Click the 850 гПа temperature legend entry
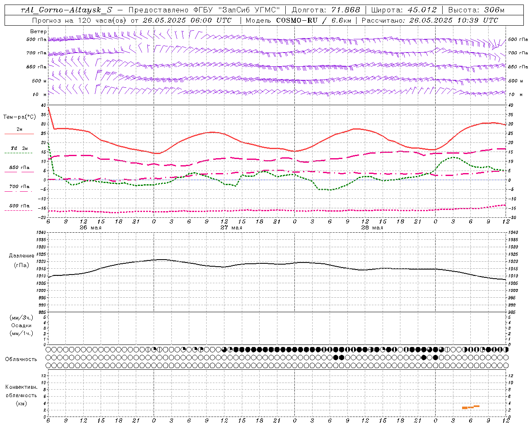Image resolution: width=530 pixels, height=424 pixels. click(x=19, y=168)
